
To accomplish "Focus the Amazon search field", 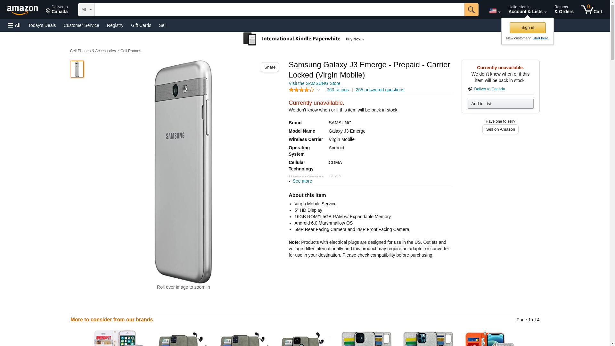I will tap(279, 10).
